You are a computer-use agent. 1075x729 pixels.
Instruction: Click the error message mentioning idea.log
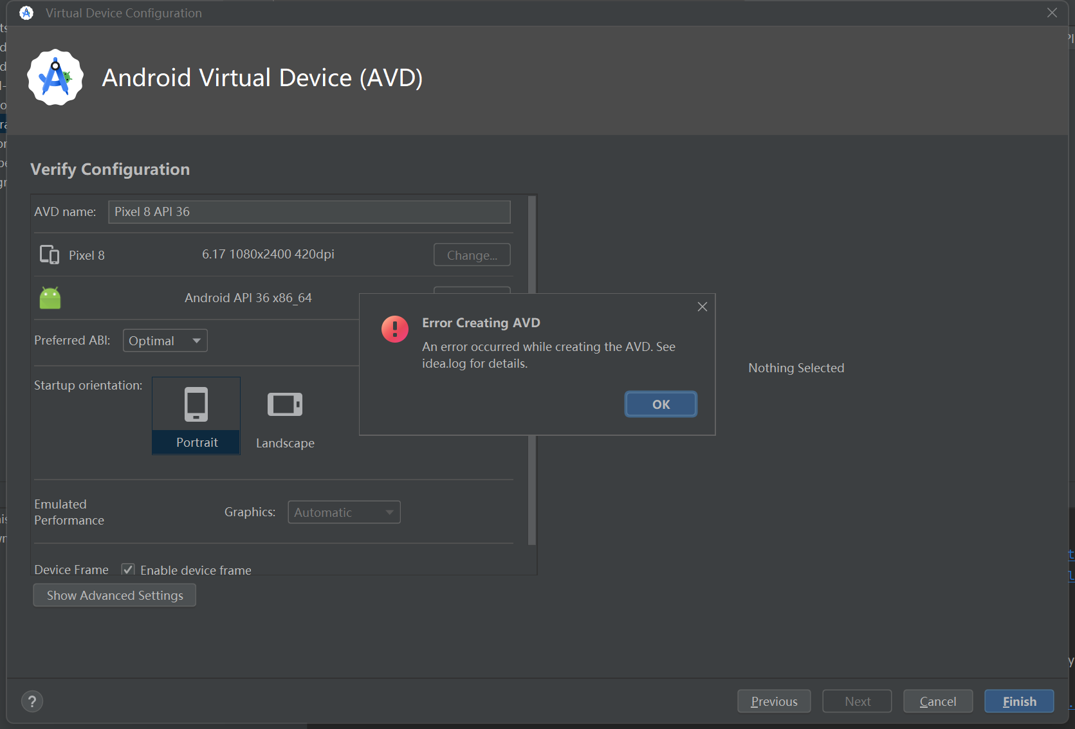549,355
